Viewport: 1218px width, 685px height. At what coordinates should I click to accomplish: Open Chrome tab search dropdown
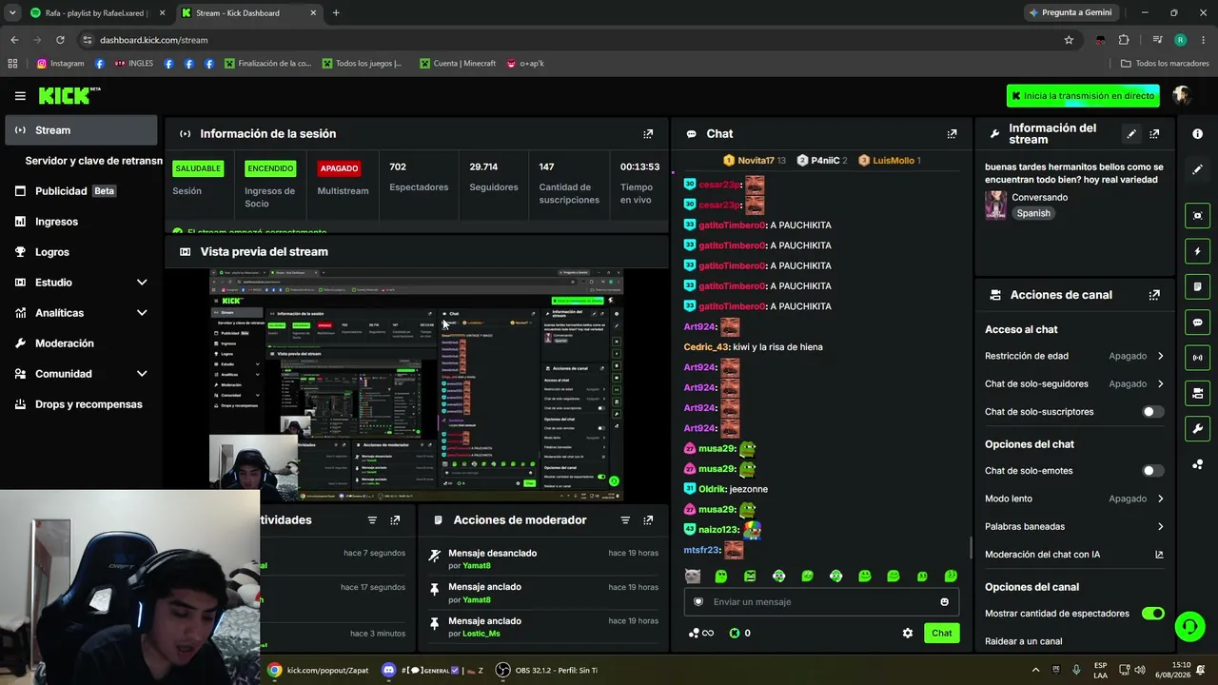click(x=12, y=13)
